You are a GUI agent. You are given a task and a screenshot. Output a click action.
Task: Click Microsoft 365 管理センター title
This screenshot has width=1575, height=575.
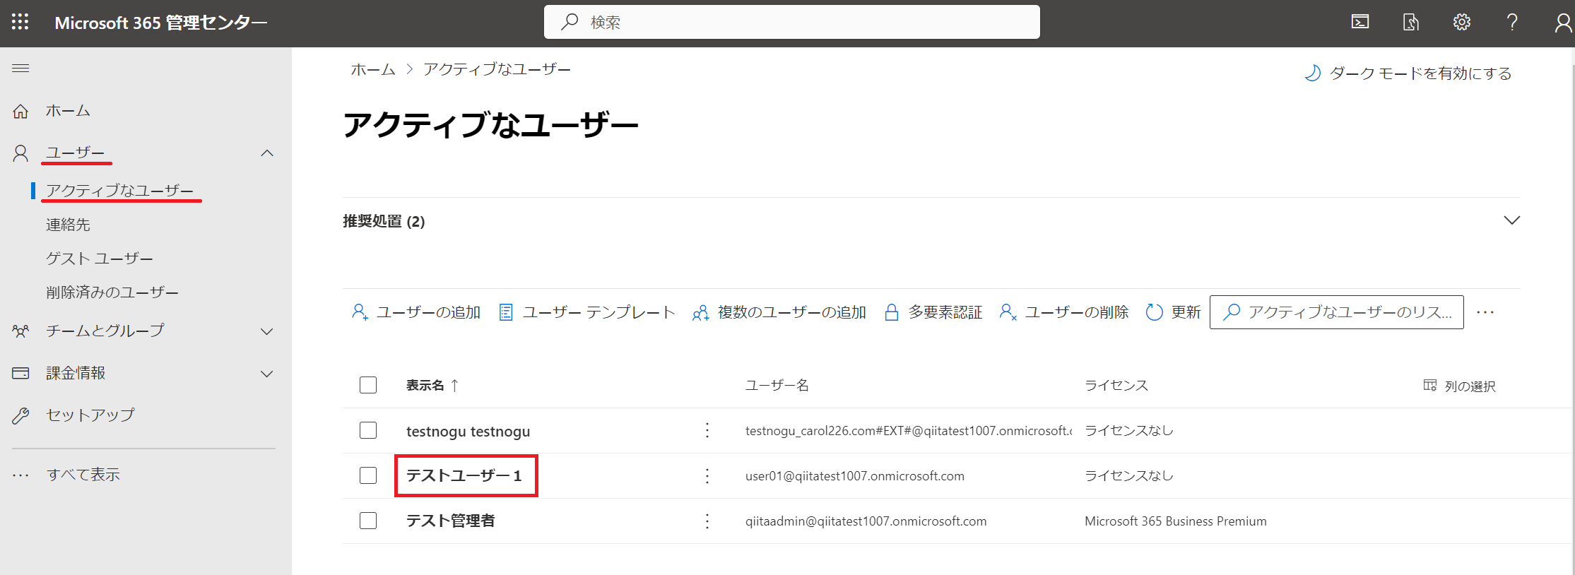161,23
